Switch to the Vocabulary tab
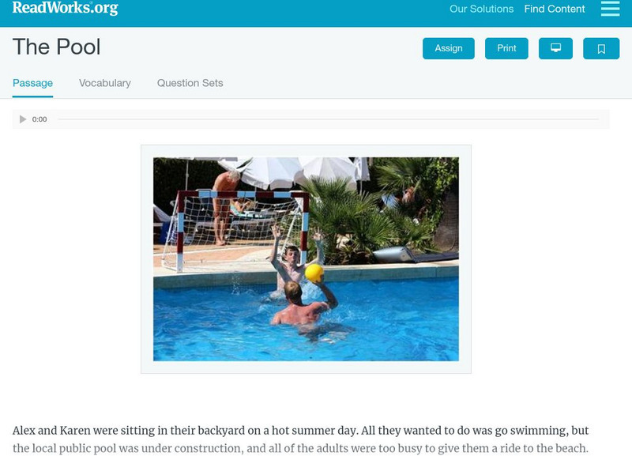The height and width of the screenshot is (456, 632). tap(105, 83)
